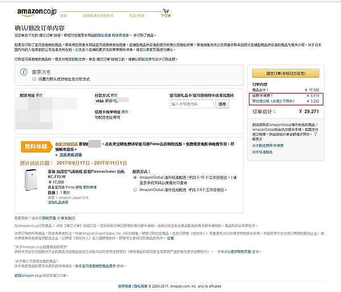Click the important message info icon
Image resolution: width=341 pixels, height=292 pixels.
(24, 72)
